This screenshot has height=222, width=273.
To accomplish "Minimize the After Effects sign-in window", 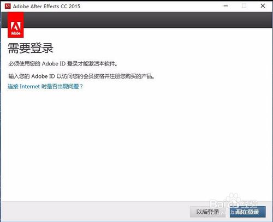I will [225, 6].
